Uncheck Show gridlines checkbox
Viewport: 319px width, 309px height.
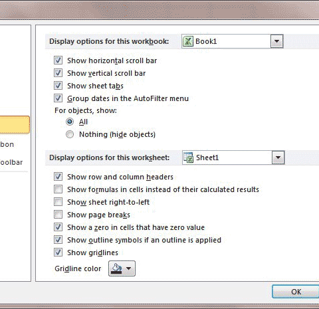tap(58, 253)
